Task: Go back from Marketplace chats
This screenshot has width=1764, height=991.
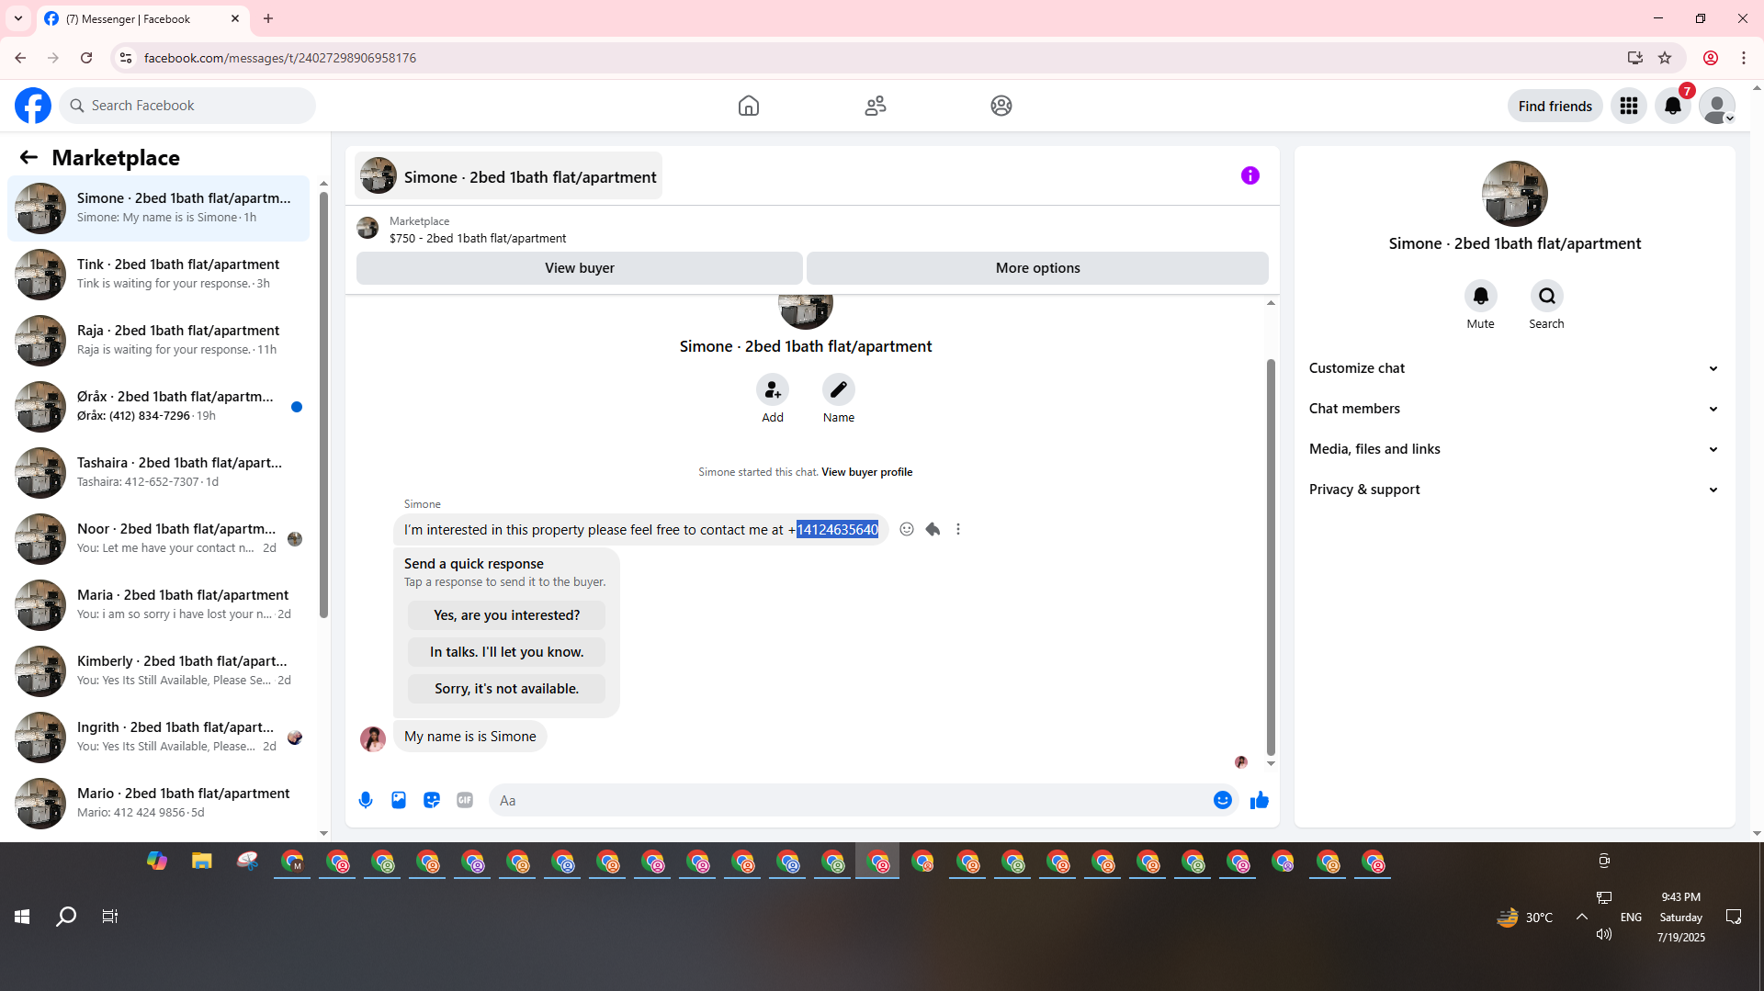Action: click(28, 158)
